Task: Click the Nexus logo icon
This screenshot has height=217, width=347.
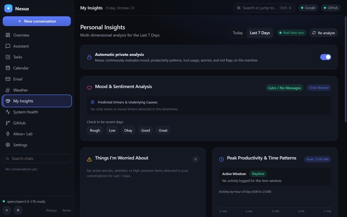Action: tap(8, 9)
